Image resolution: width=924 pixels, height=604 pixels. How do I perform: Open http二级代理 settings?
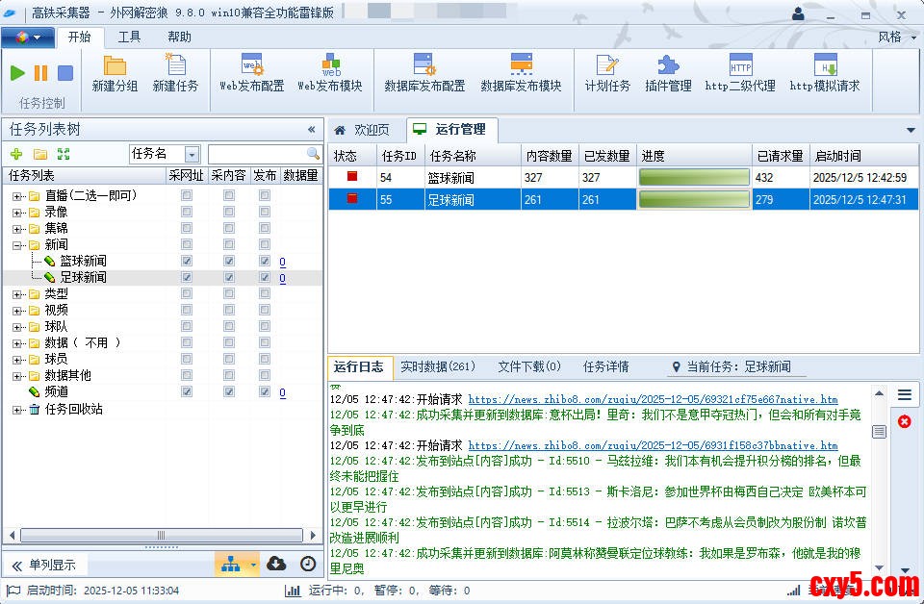(739, 74)
